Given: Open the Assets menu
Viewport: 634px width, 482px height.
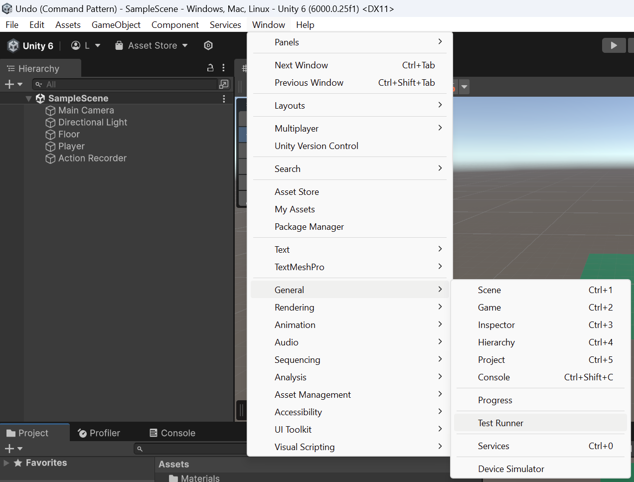Looking at the screenshot, I should 68,25.
